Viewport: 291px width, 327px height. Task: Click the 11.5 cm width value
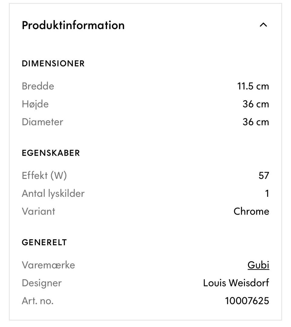253,86
